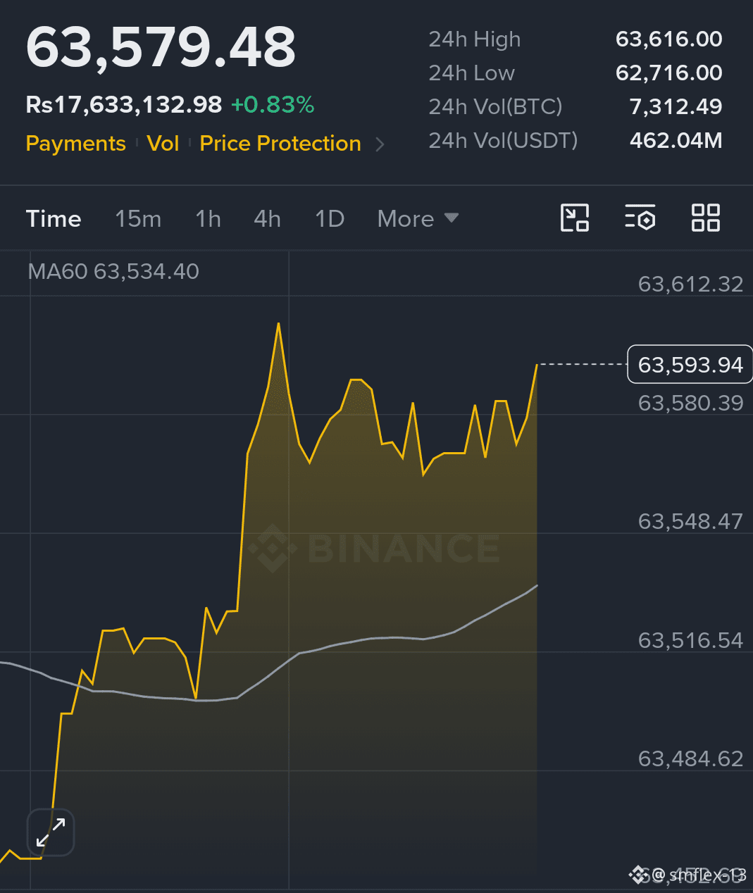This screenshot has height=893, width=753.
Task: Open the chart drawing tools icon
Action: pos(574,218)
